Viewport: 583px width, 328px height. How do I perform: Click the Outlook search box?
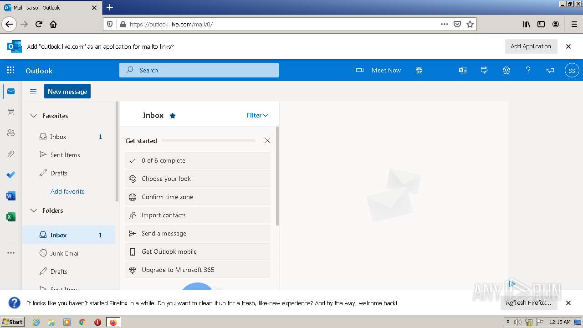pos(199,70)
